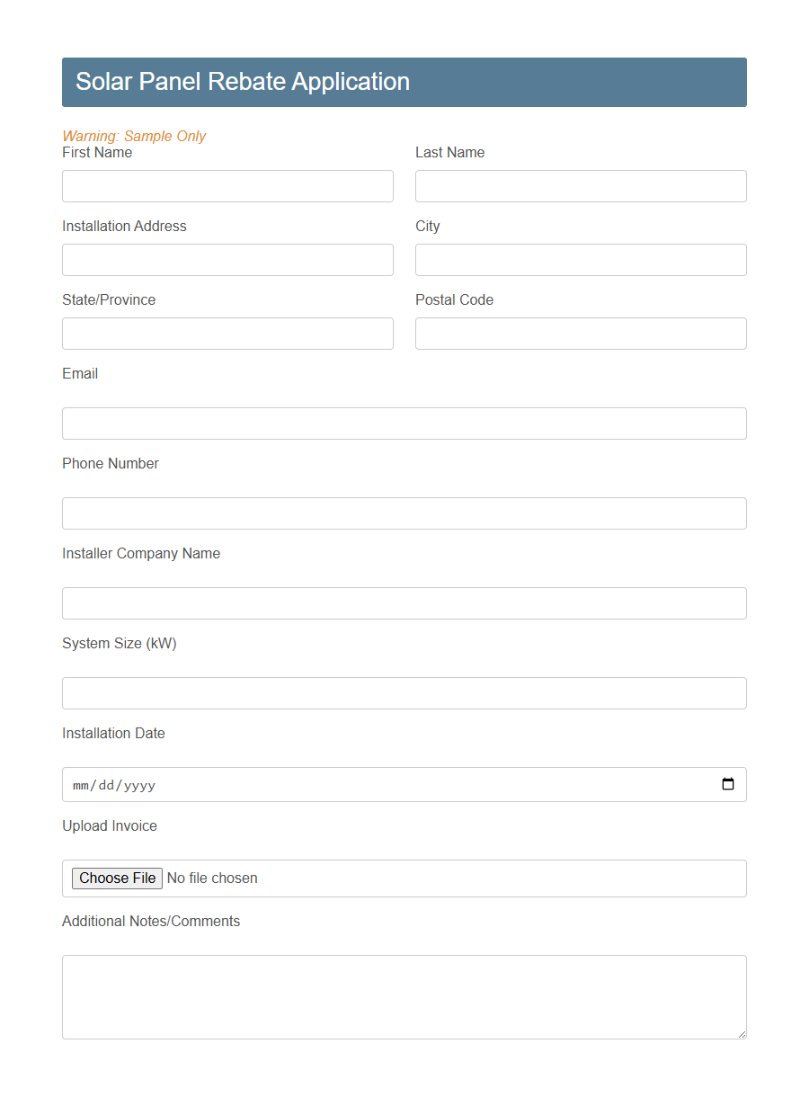Click the Installation Address field
This screenshot has height=1097, width=809.
pos(227,260)
